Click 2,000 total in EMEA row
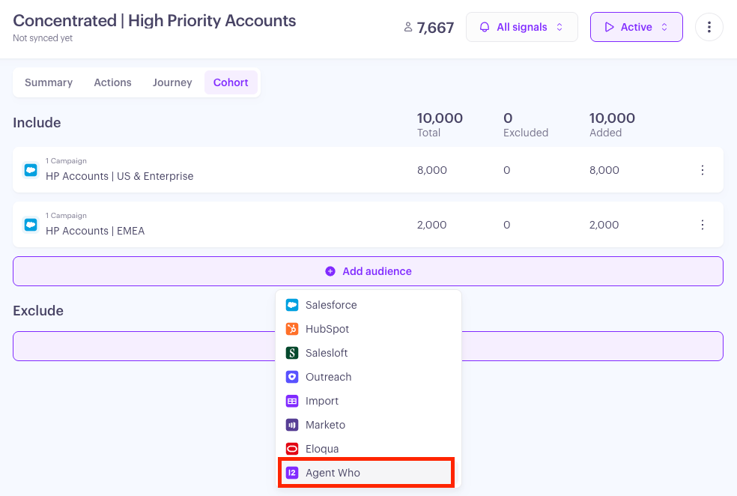 [x=432, y=225]
